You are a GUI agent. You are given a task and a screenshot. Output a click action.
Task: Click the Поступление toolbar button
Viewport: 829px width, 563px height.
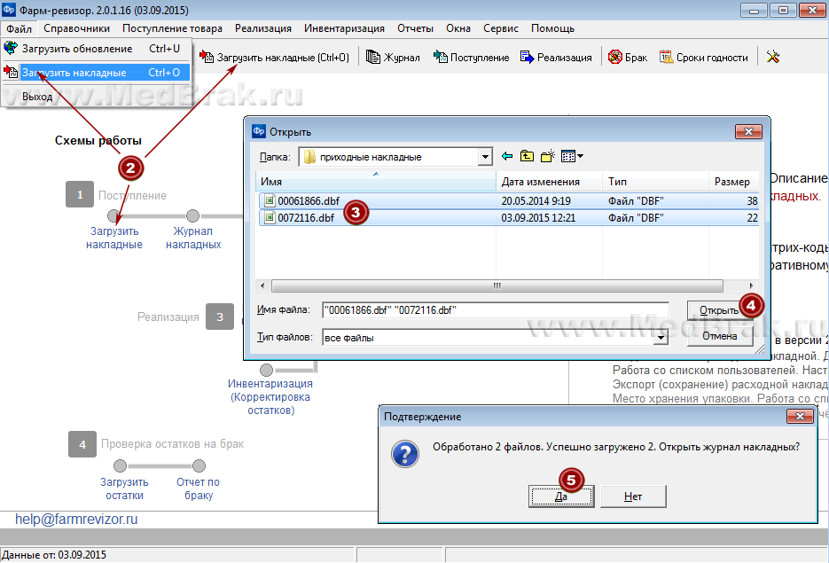point(471,57)
